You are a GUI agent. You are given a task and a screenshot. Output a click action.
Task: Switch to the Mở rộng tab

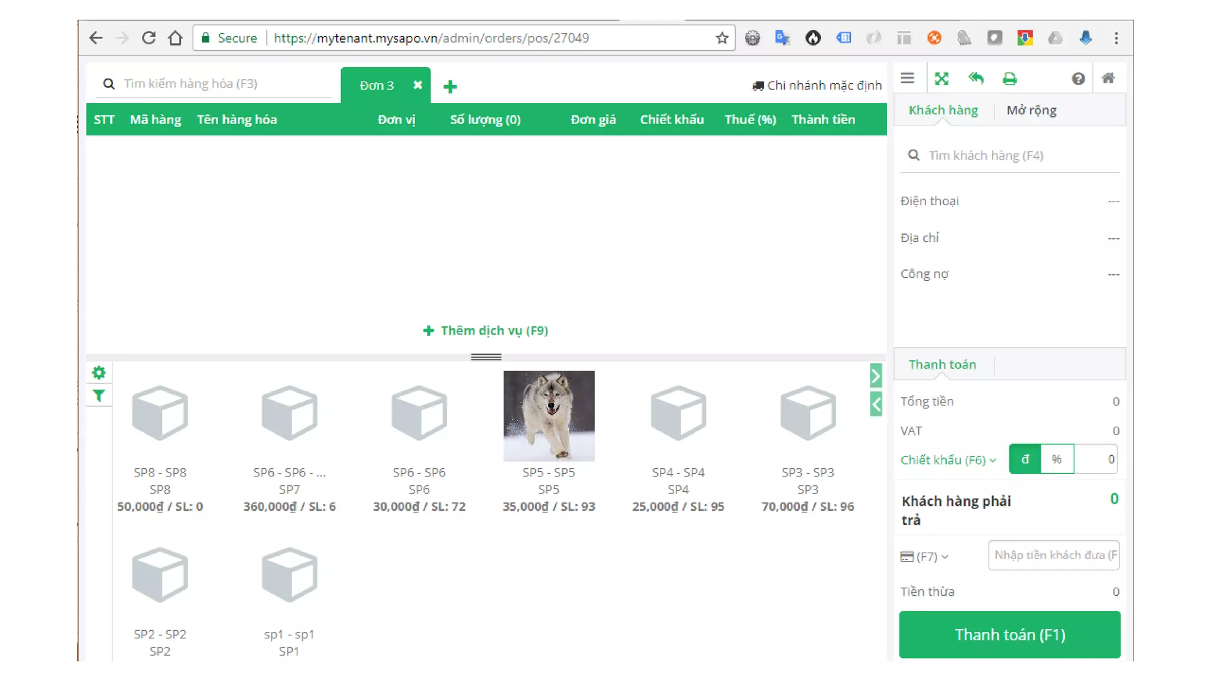click(1031, 110)
